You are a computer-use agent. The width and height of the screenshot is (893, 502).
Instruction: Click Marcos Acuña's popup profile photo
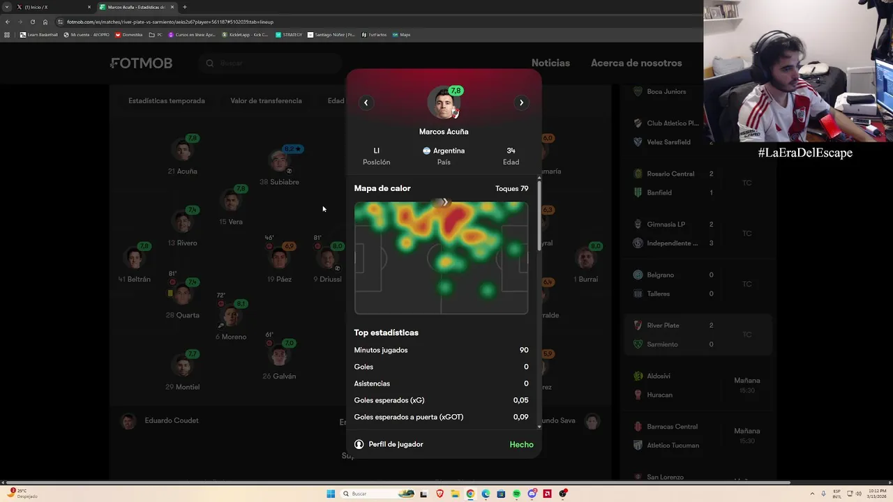[x=444, y=104]
